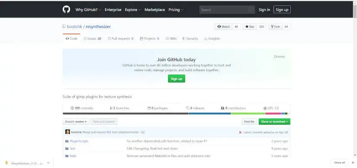Image resolution: width=357 pixels, height=168 pixels.
Task: Open the Projects tab
Action: coord(150,39)
